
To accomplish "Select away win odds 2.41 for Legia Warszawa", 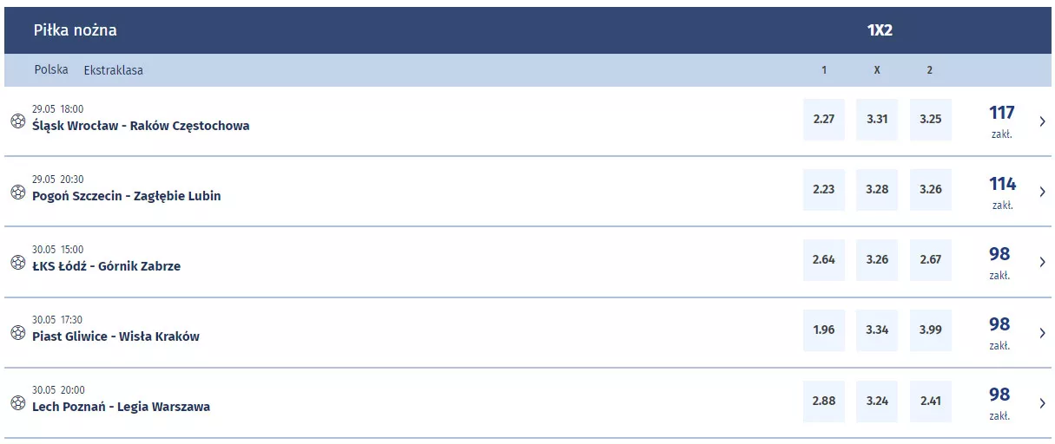I will [x=930, y=402].
